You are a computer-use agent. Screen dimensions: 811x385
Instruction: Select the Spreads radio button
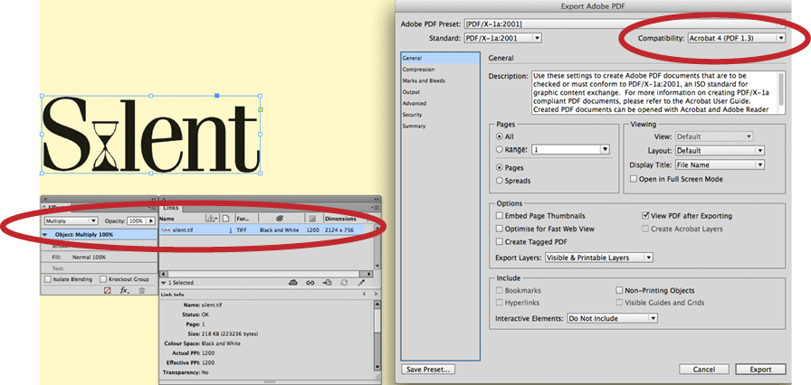[499, 181]
